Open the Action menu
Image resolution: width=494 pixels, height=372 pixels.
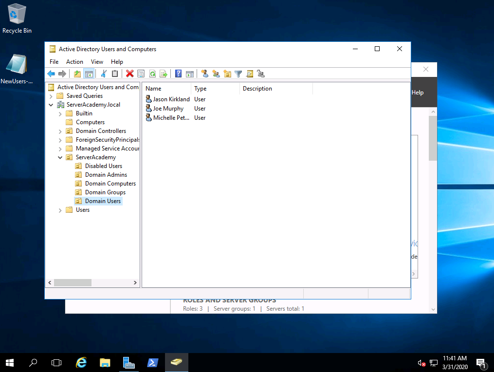(x=74, y=62)
